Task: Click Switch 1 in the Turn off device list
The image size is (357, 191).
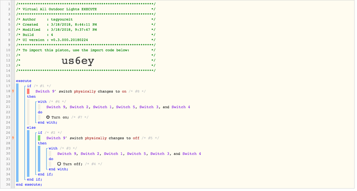Action: point(113,153)
